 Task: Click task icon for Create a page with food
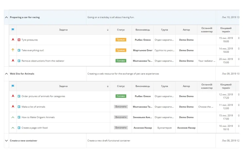[19, 128]
